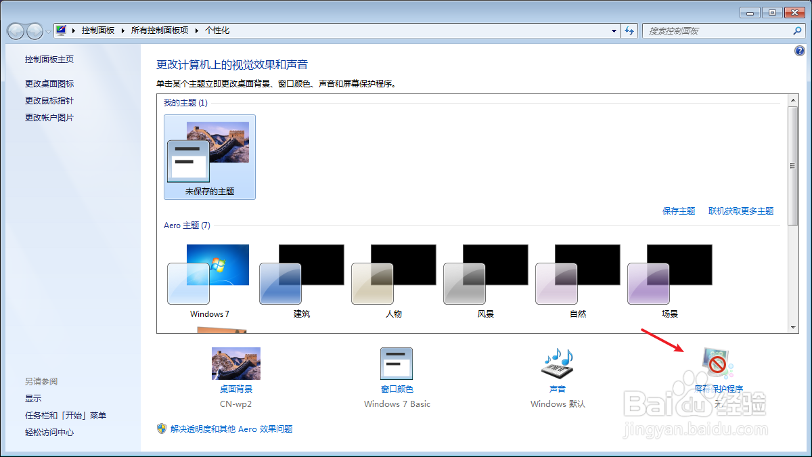Open 桌面背景 settings
The height and width of the screenshot is (457, 812).
pyautogui.click(x=235, y=363)
